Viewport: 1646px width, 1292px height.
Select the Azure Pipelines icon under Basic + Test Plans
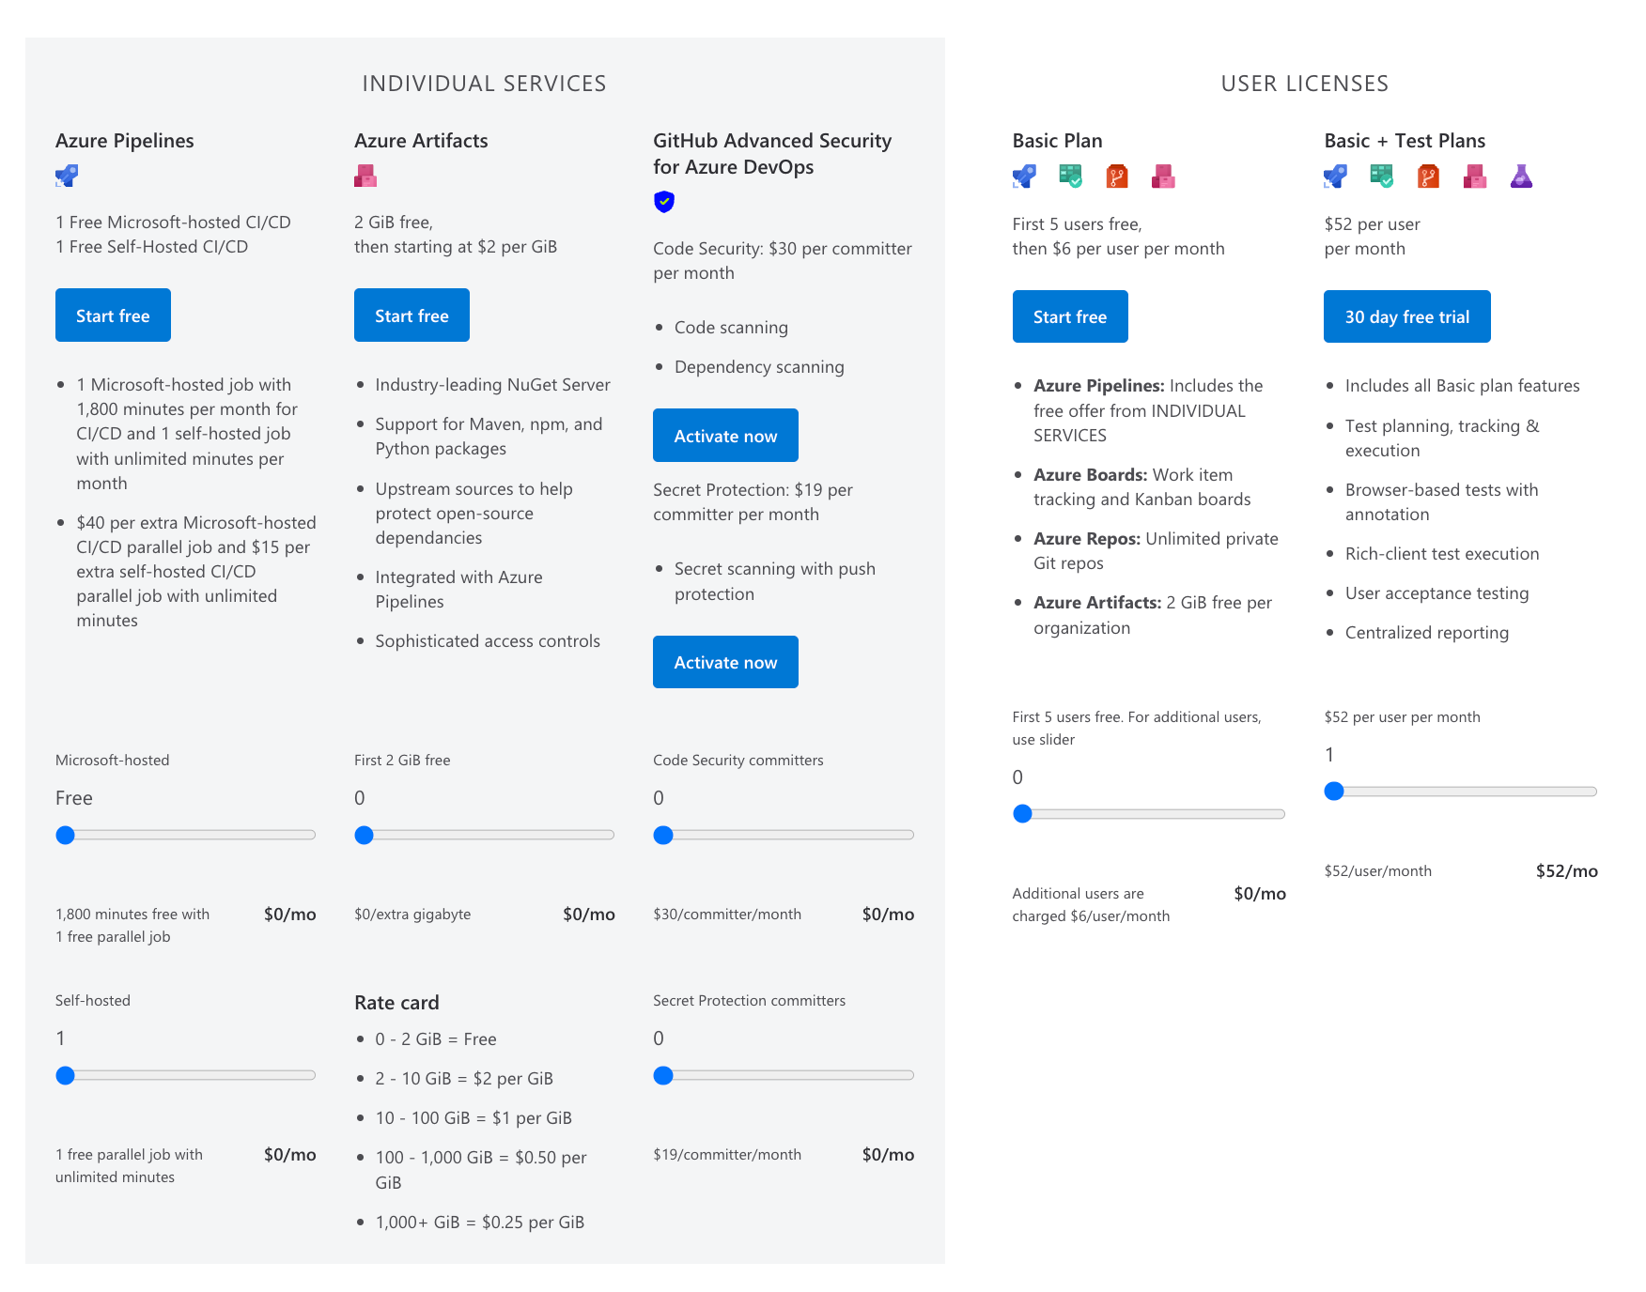click(x=1333, y=177)
